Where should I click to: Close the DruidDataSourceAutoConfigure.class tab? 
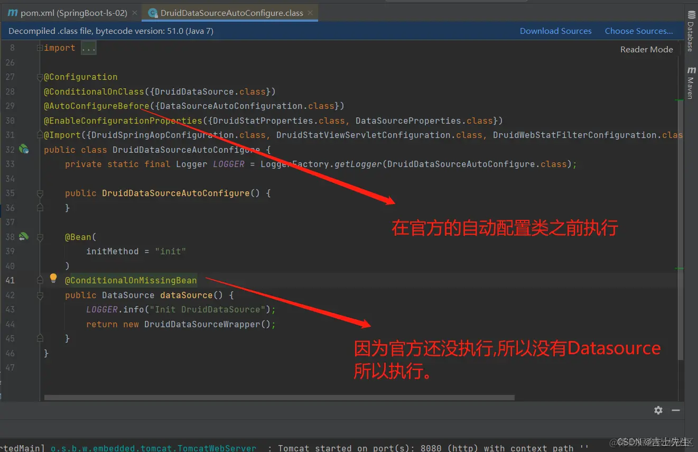pos(310,13)
